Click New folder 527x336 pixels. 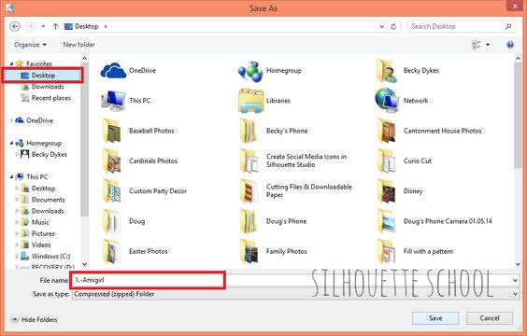[x=78, y=45]
